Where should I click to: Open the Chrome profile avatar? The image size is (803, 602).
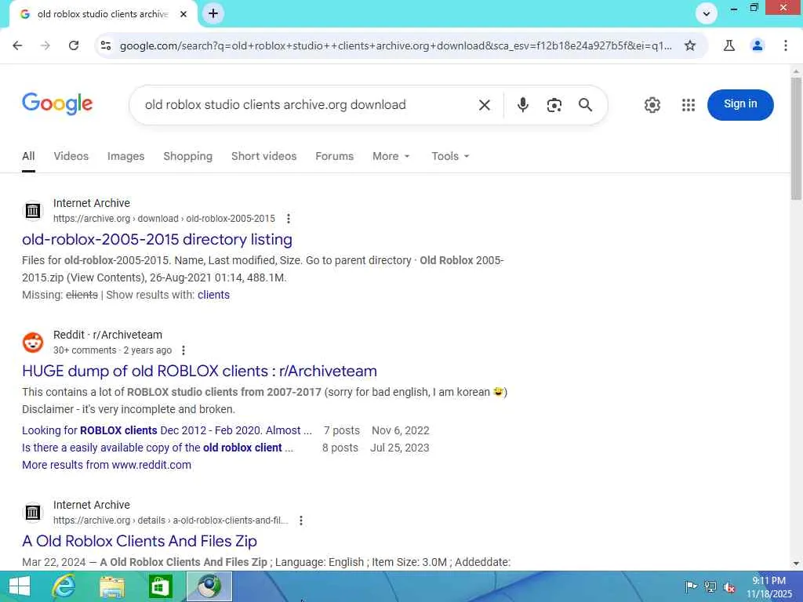tap(757, 45)
